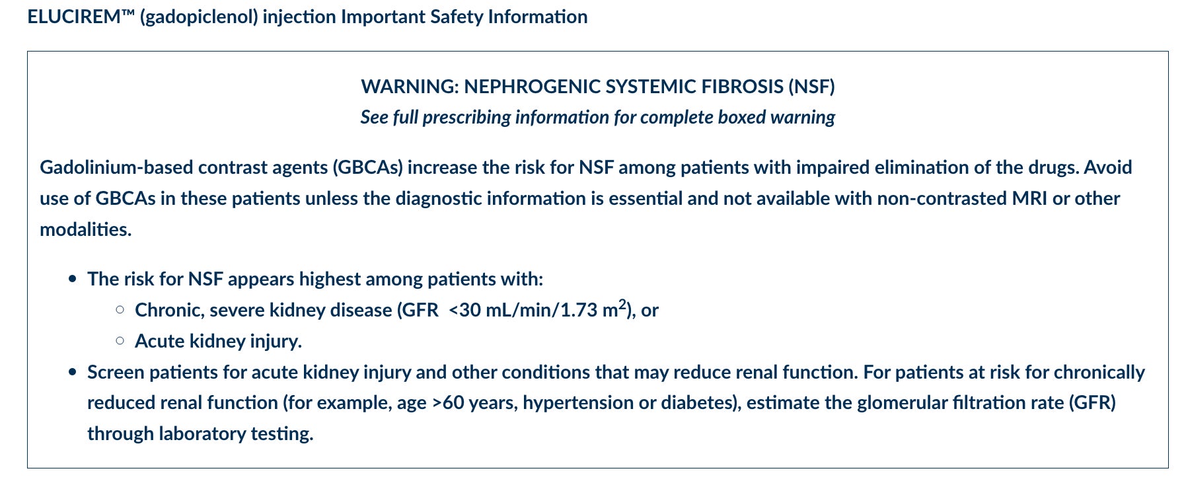Click "Important Safety Information" in the heading
The image size is (1184, 485).
point(464,17)
